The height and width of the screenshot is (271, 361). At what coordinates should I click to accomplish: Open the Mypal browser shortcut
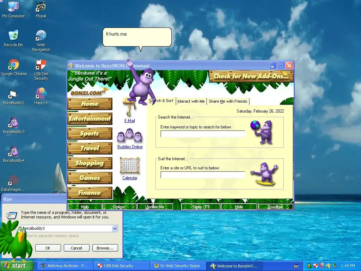click(x=41, y=9)
